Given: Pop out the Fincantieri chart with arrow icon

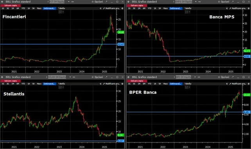Looking at the screenshot, I should pyautogui.click(x=106, y=2).
